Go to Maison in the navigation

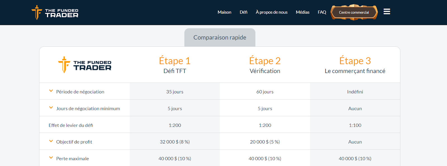click(224, 12)
